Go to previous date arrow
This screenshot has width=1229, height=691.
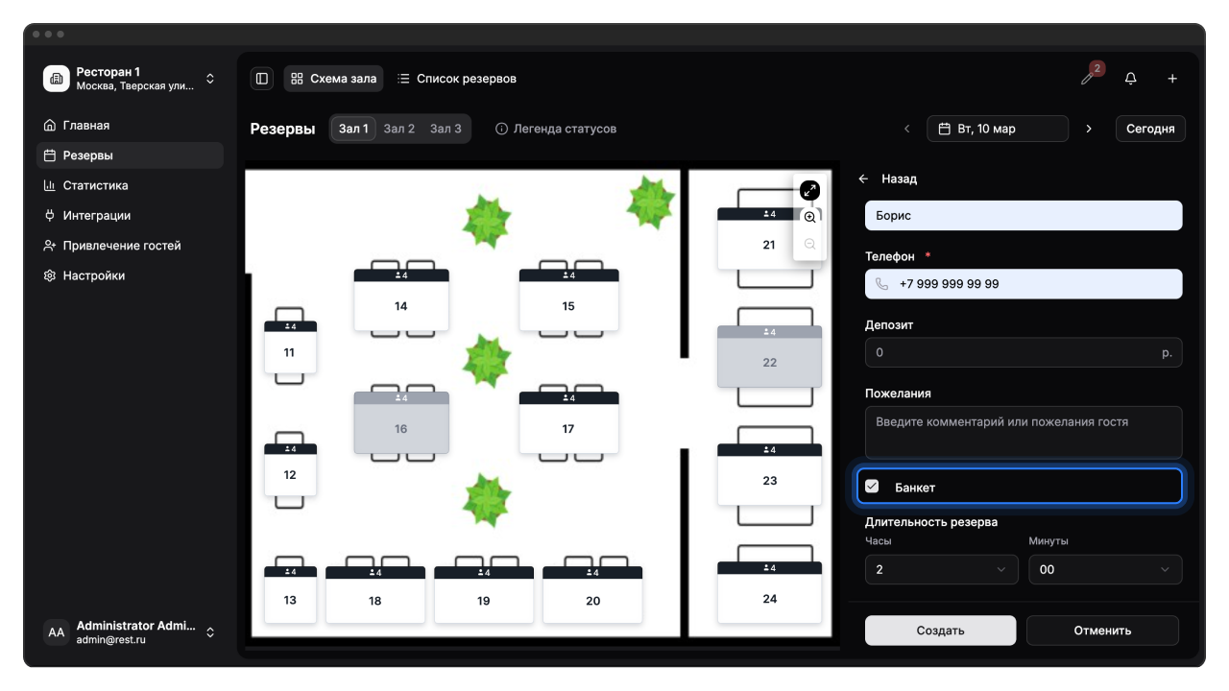pyautogui.click(x=907, y=129)
